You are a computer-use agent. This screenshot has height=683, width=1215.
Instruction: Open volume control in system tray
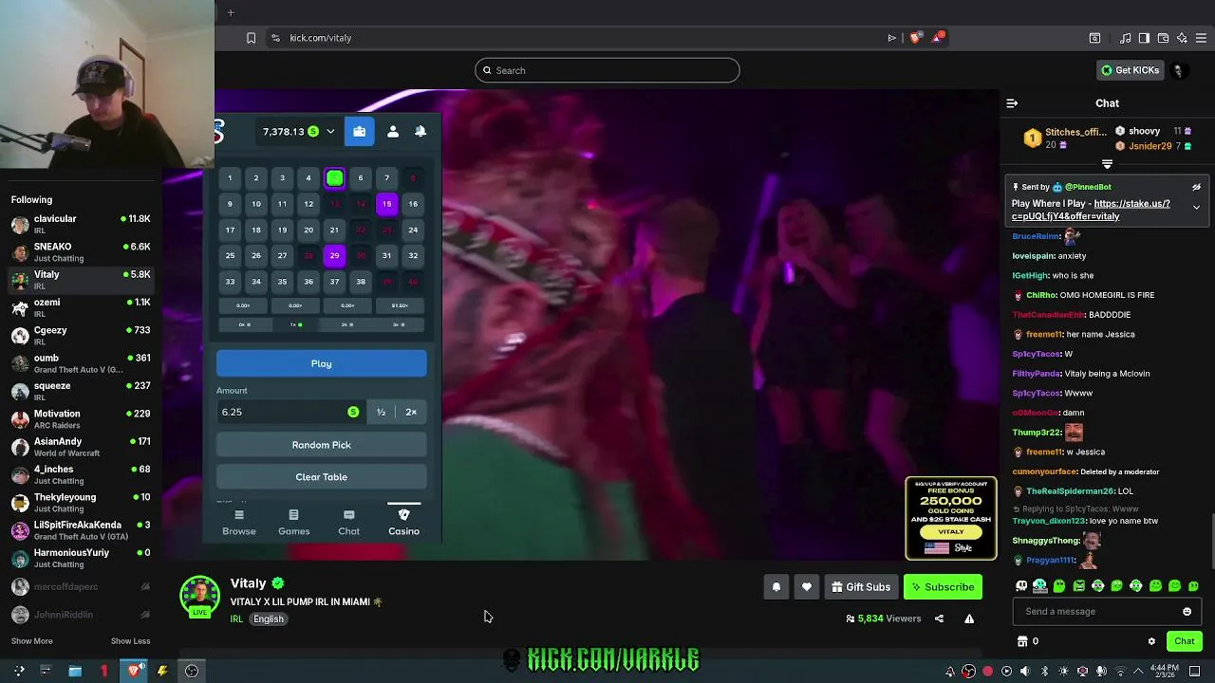coord(1025,672)
